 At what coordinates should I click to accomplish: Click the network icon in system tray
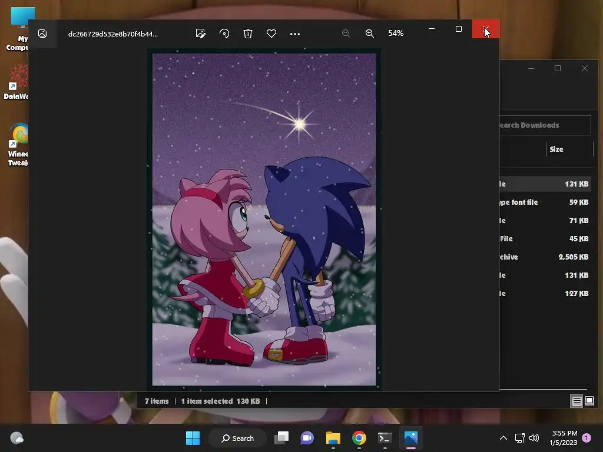tap(519, 438)
